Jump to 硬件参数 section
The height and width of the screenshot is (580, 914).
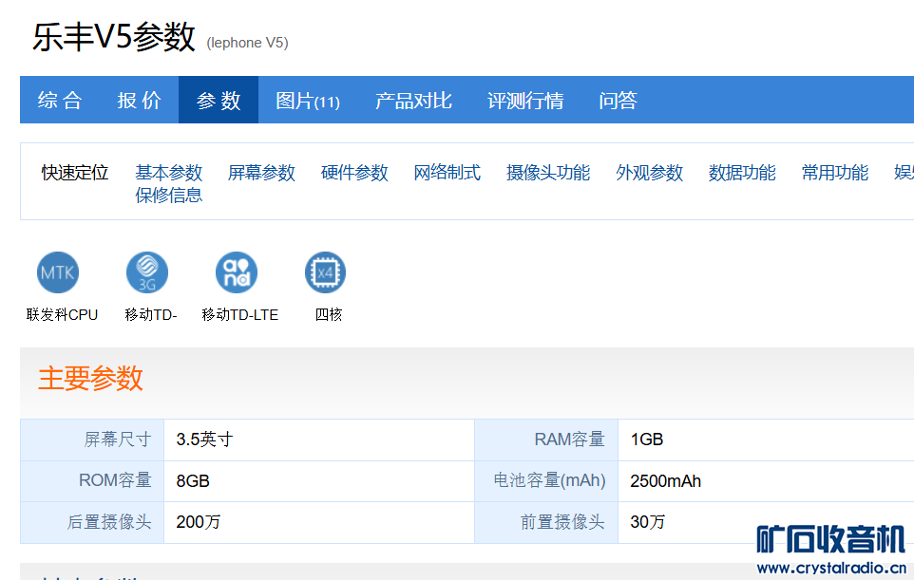pos(354,173)
